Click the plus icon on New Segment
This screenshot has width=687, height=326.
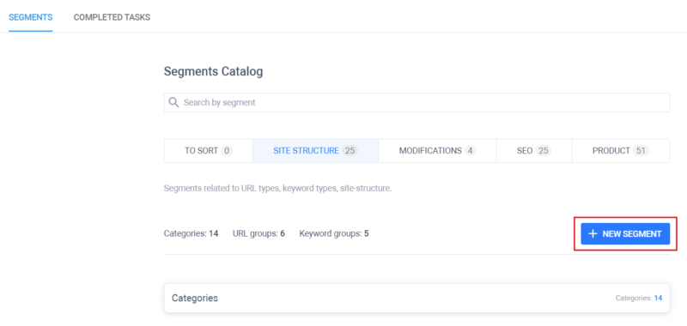click(593, 234)
